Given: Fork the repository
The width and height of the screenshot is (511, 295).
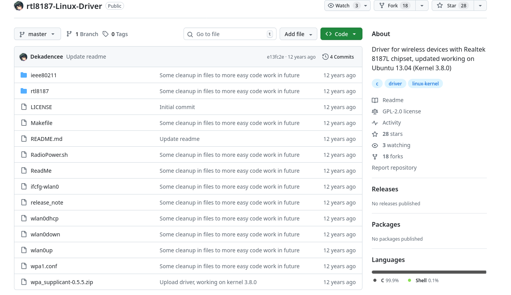Looking at the screenshot, I should click(395, 5).
